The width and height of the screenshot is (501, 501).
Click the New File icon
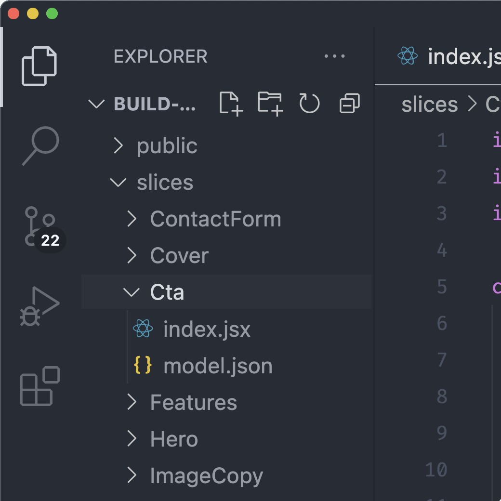click(x=231, y=104)
